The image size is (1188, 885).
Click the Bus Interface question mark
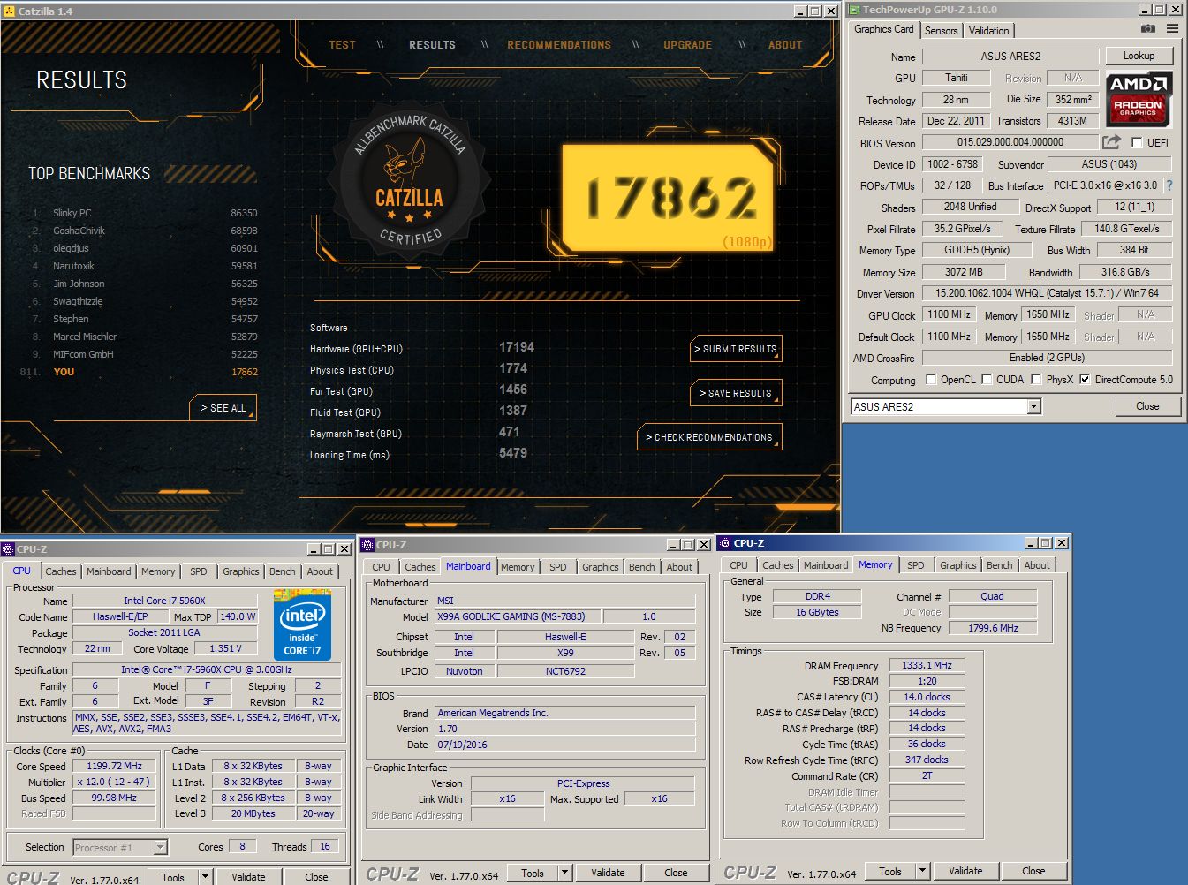click(x=1169, y=185)
